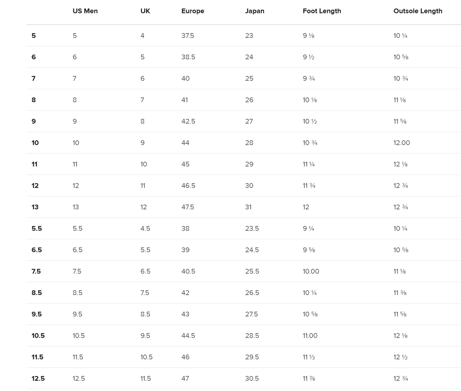The height and width of the screenshot is (391, 461).
Task: Select the "Foot Length" column header
Action: tap(322, 11)
